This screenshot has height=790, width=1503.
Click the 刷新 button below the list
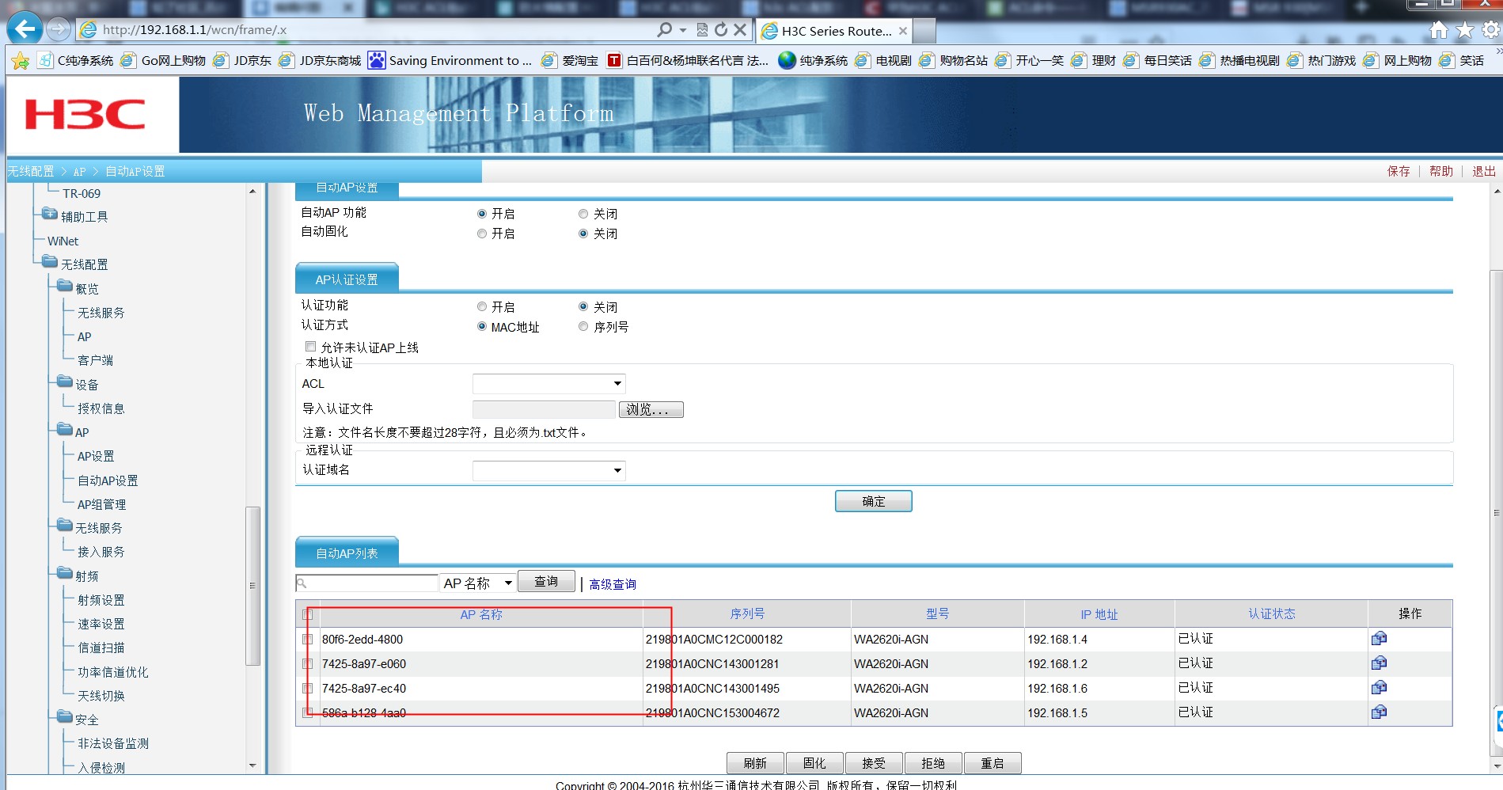click(x=755, y=763)
